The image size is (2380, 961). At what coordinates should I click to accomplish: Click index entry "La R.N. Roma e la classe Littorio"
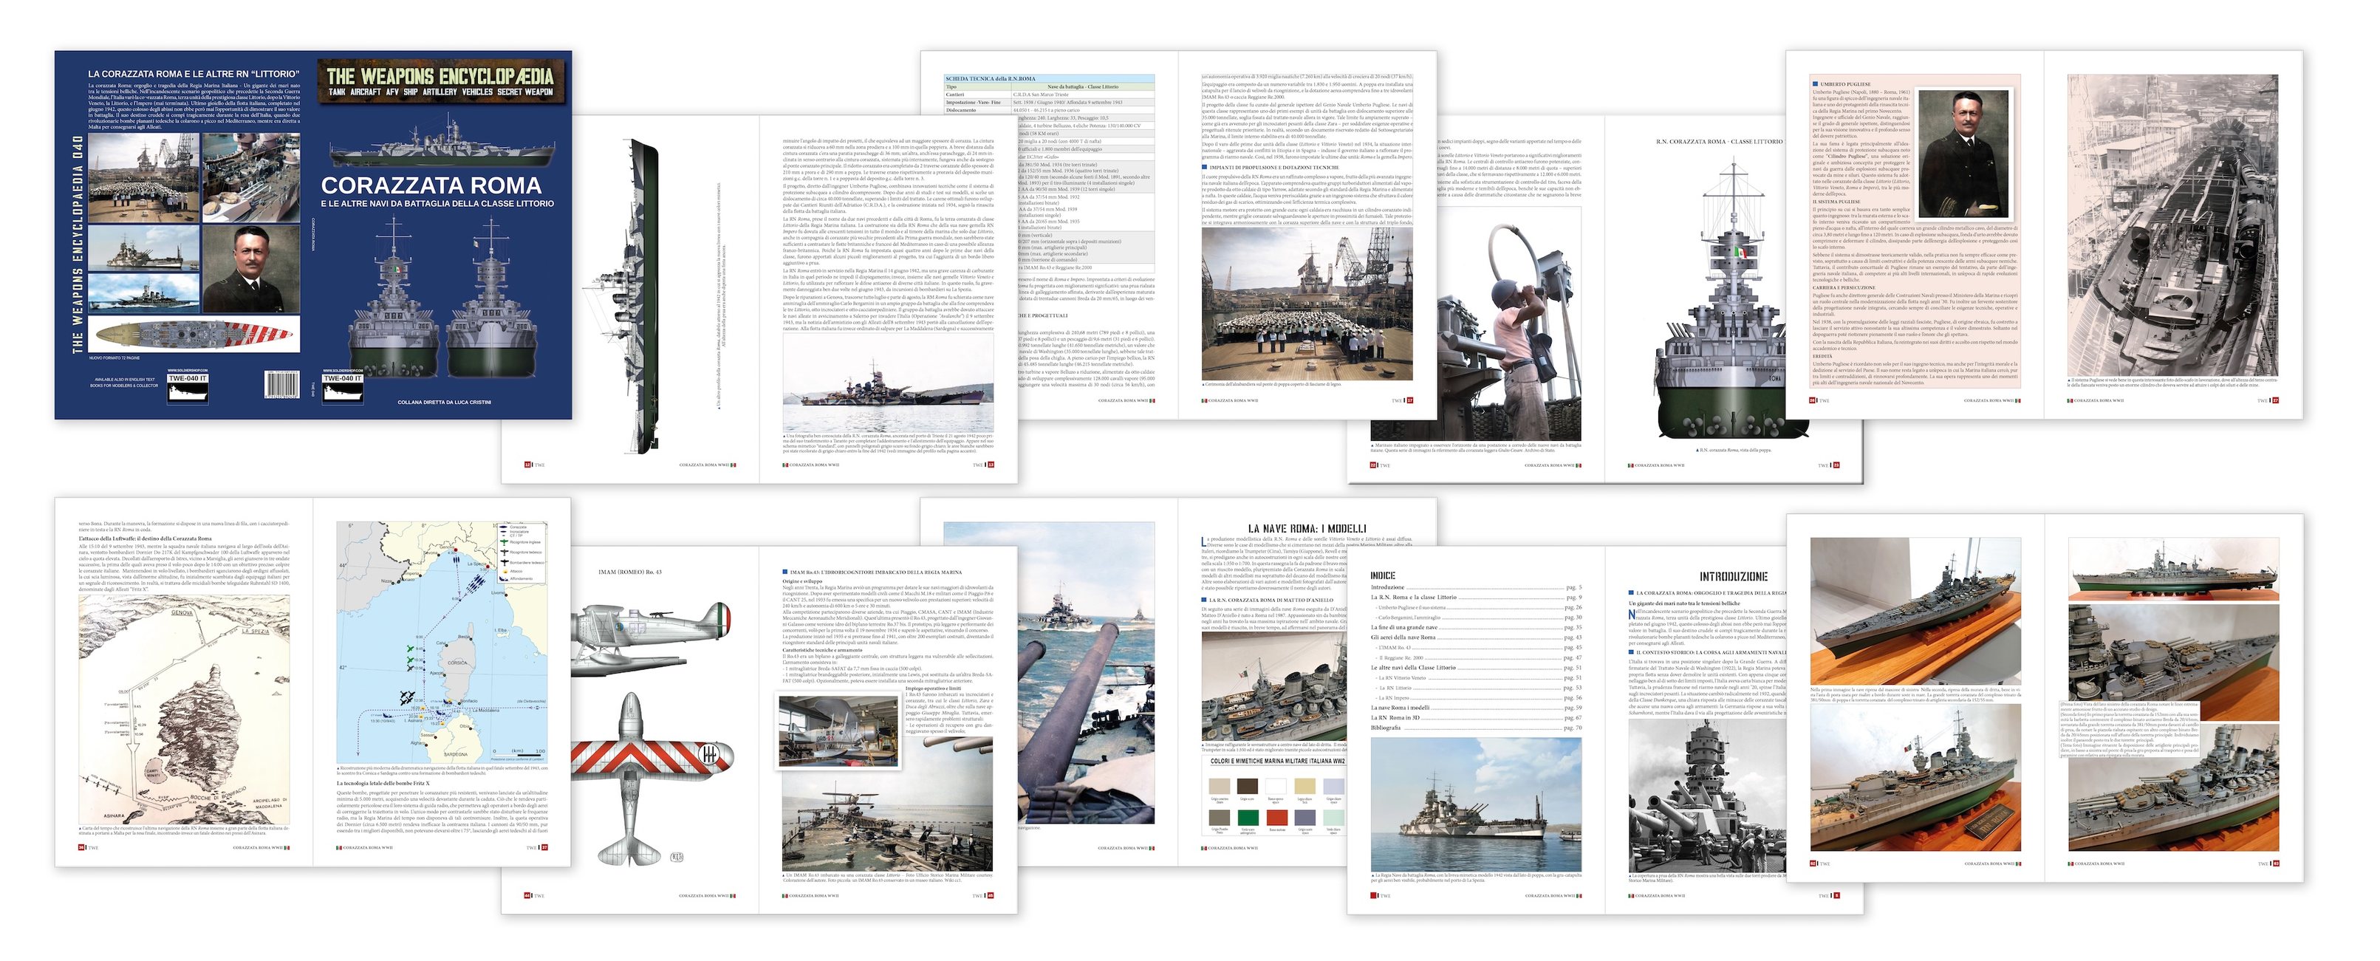click(x=1415, y=597)
